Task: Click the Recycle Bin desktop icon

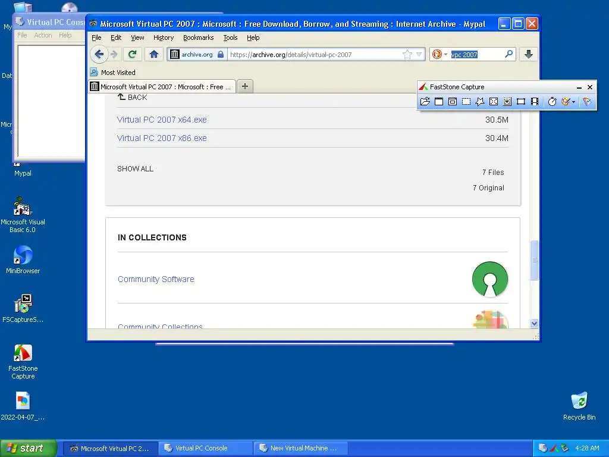Action: 579,406
